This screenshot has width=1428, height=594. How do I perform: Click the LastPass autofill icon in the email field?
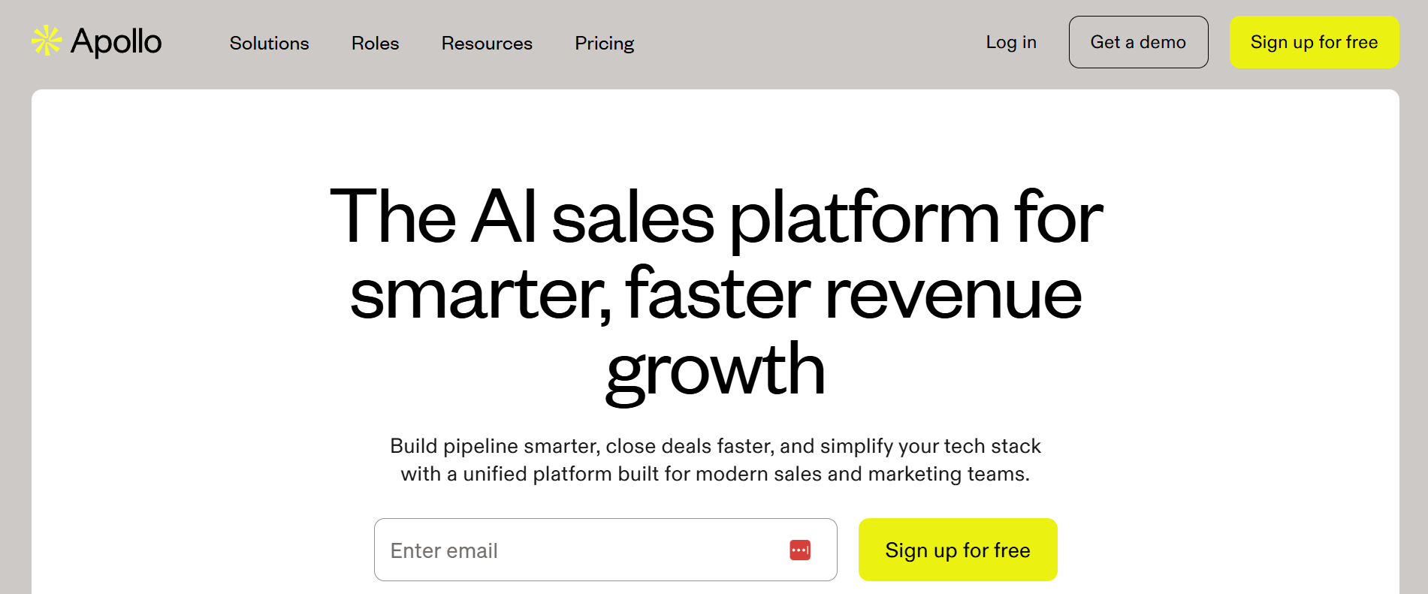tap(801, 550)
